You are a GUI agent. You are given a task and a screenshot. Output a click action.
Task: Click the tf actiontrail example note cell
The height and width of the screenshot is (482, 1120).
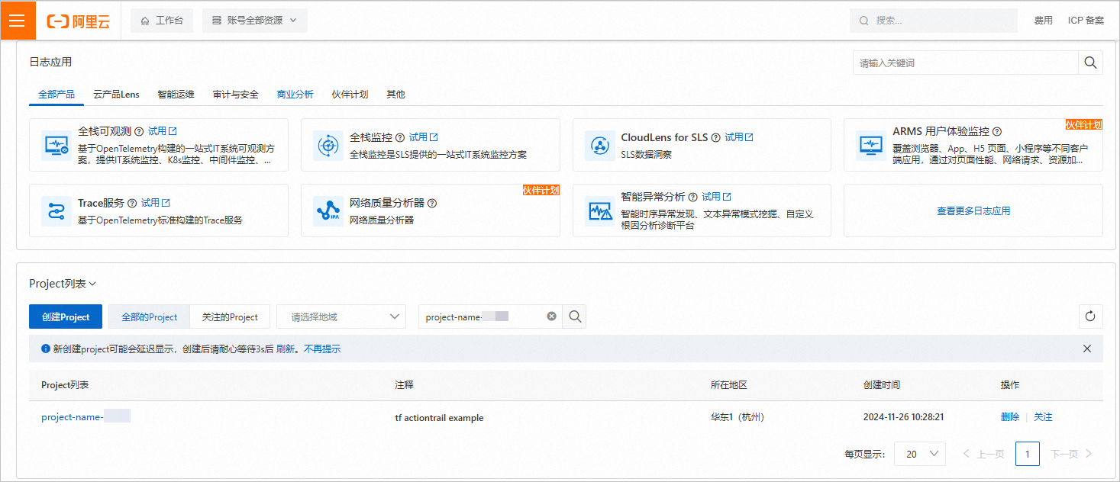pos(439,418)
